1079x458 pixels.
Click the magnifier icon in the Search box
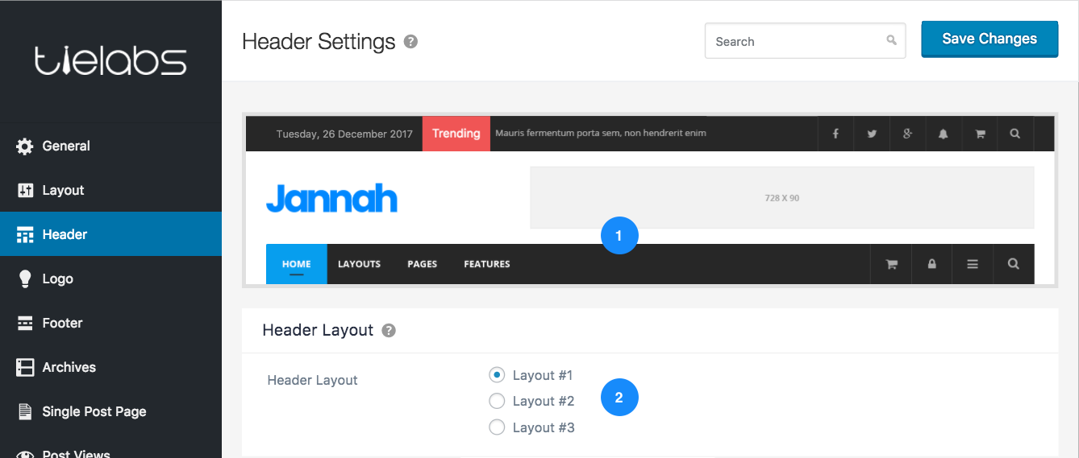891,40
